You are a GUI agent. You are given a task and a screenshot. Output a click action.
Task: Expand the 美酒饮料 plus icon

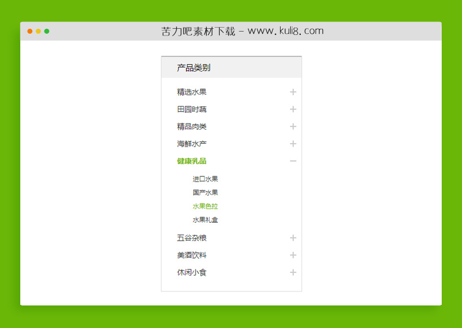293,255
